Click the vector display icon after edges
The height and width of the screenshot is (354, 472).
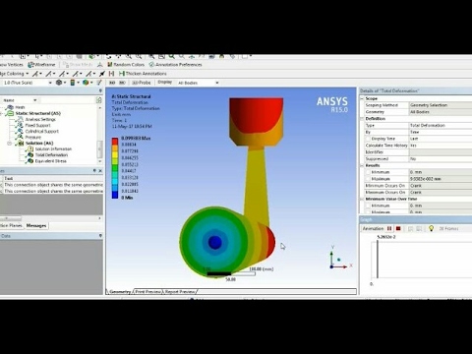[99, 83]
